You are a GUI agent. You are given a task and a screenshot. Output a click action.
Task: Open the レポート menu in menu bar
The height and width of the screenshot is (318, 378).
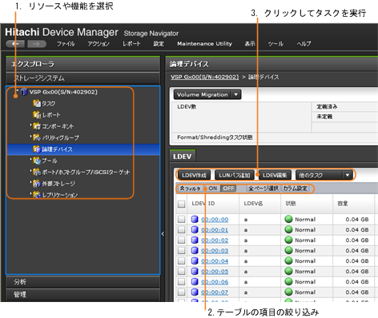pyautogui.click(x=131, y=44)
